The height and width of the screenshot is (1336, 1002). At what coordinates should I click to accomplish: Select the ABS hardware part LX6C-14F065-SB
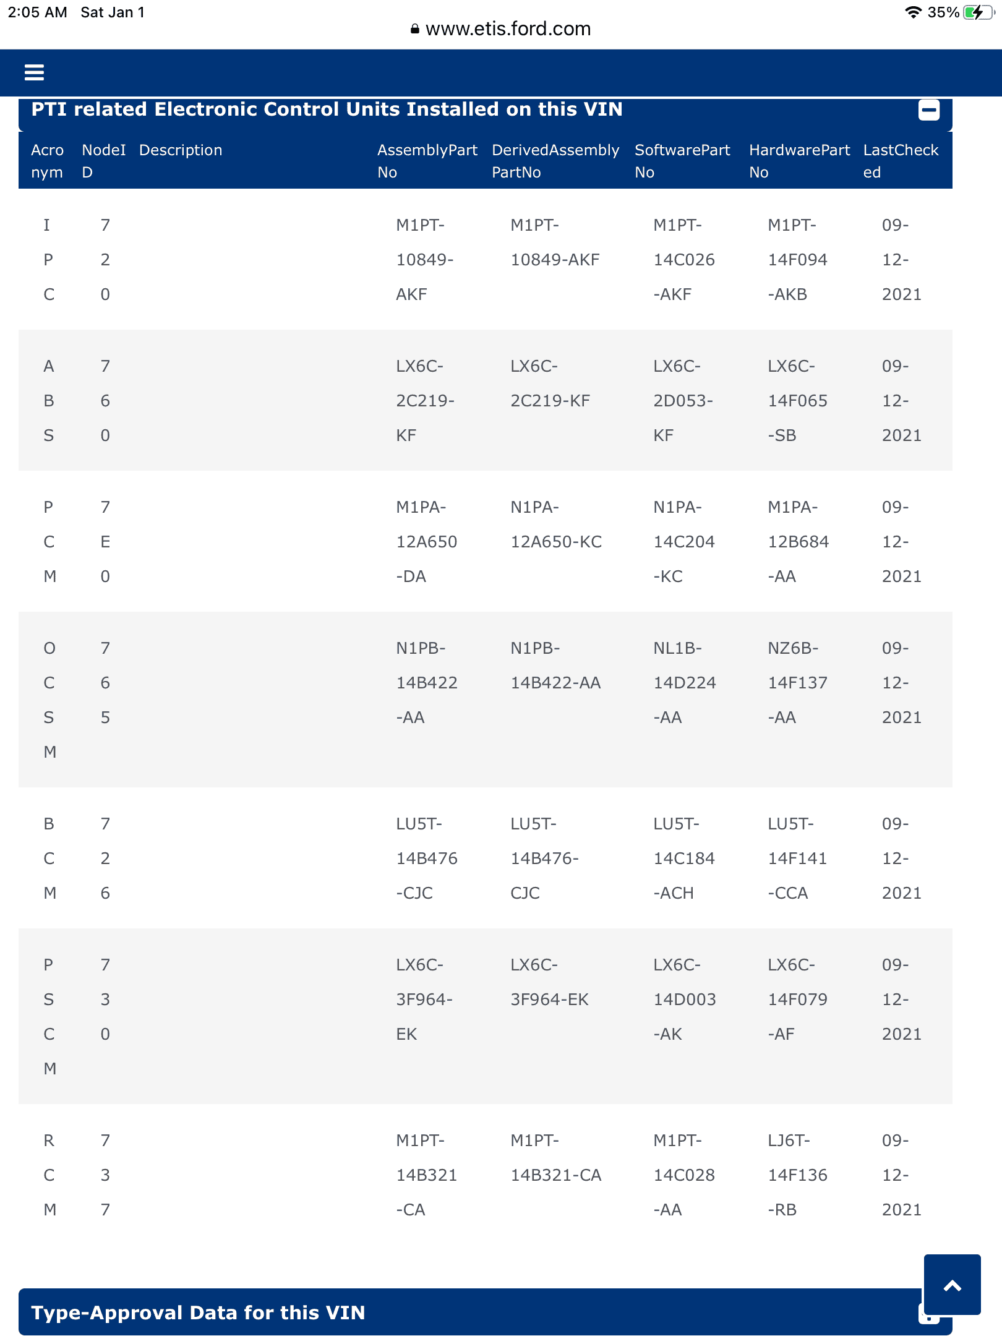coord(797,401)
